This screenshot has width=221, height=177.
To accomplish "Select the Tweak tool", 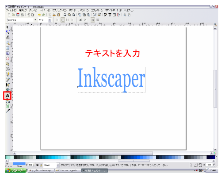I will [8, 37].
